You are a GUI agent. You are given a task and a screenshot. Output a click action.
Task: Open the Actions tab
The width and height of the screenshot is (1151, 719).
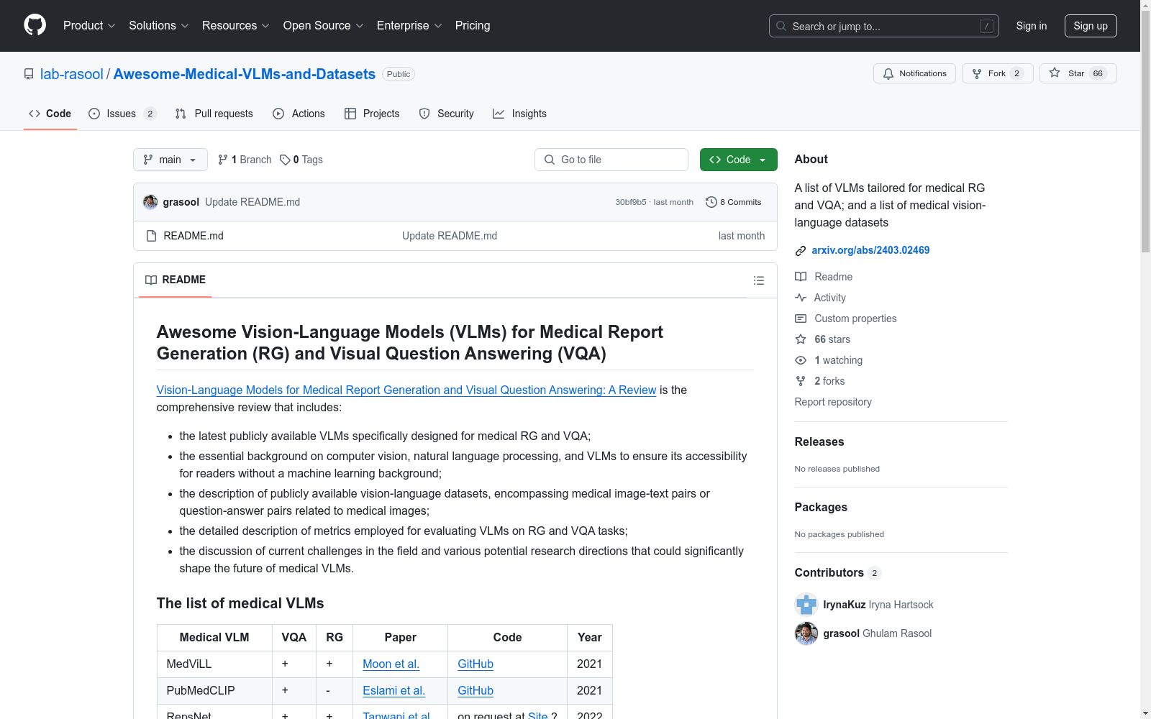click(299, 114)
